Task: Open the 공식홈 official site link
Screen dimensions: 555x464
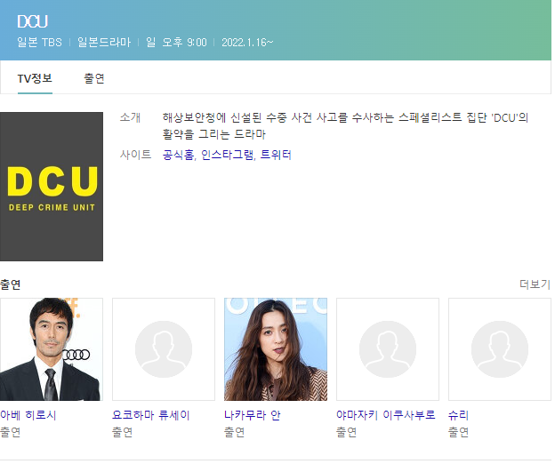Action: (x=178, y=155)
